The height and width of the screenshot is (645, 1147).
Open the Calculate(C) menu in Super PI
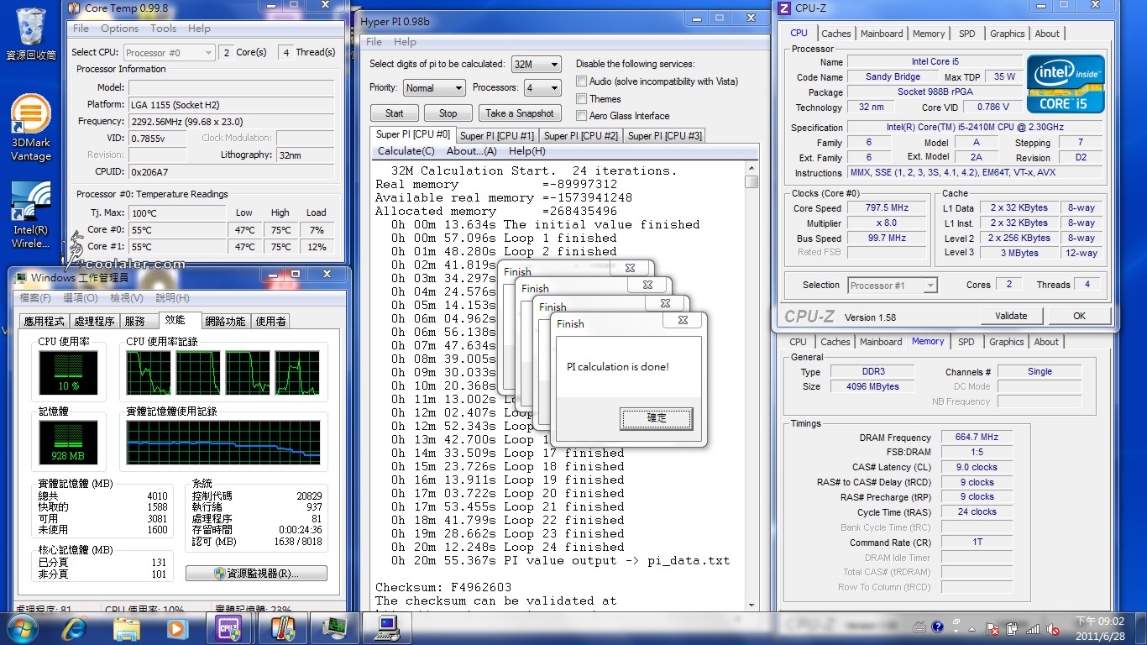coord(406,151)
